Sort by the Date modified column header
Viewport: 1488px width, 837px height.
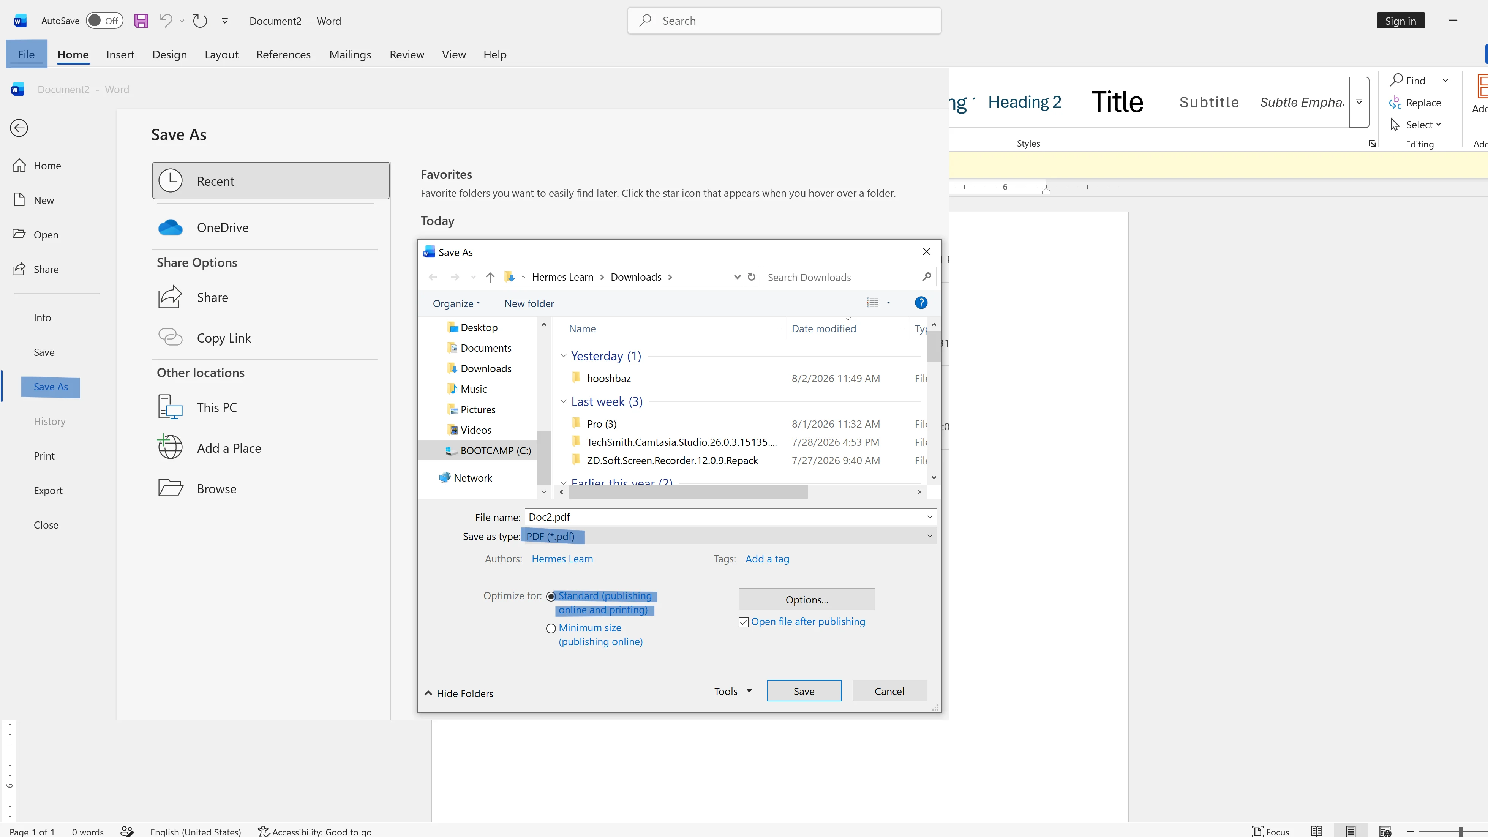(x=824, y=328)
